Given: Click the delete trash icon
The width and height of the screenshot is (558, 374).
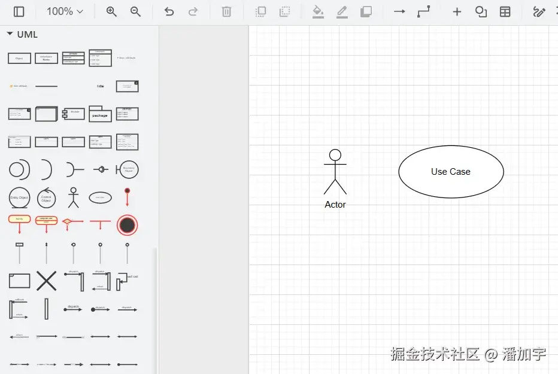Looking at the screenshot, I should (226, 12).
